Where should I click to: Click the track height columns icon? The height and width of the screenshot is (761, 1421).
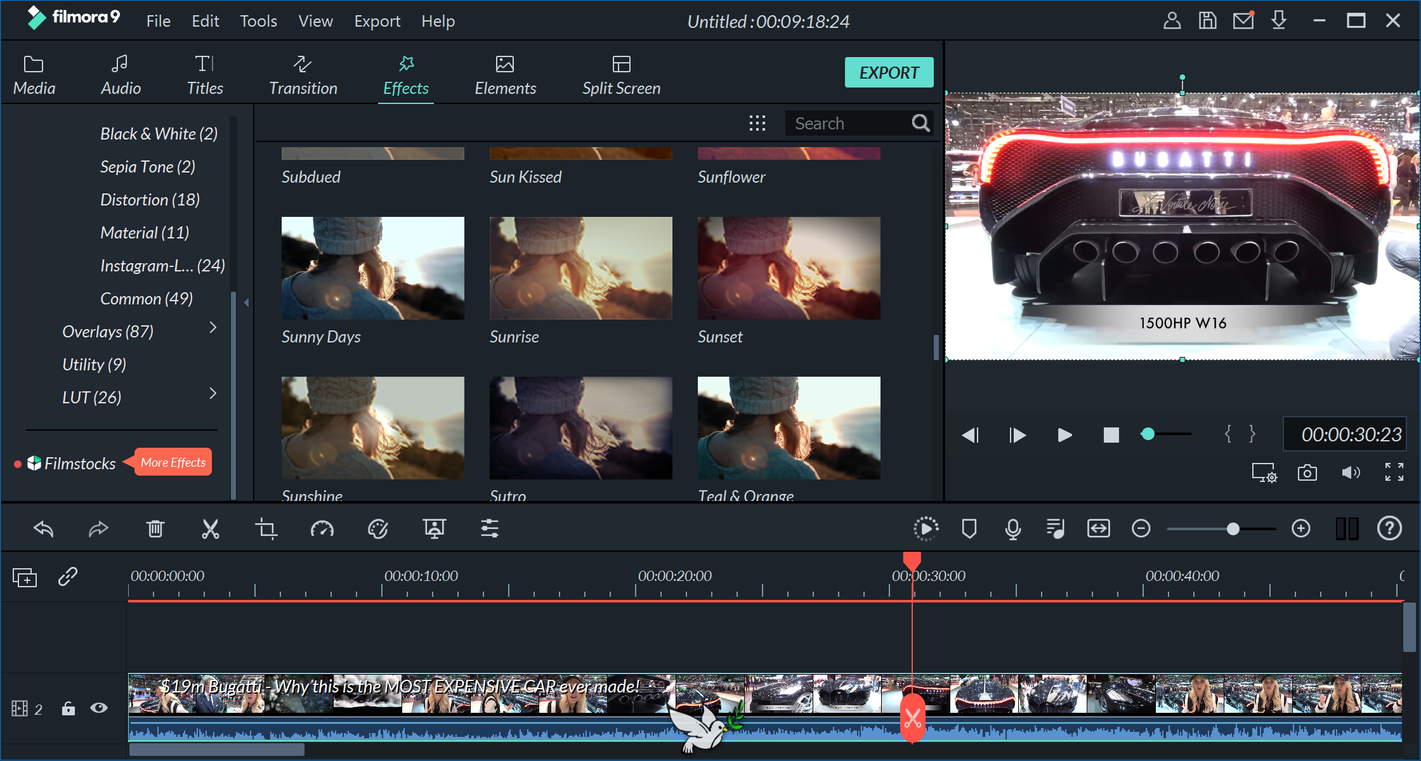coord(1347,528)
